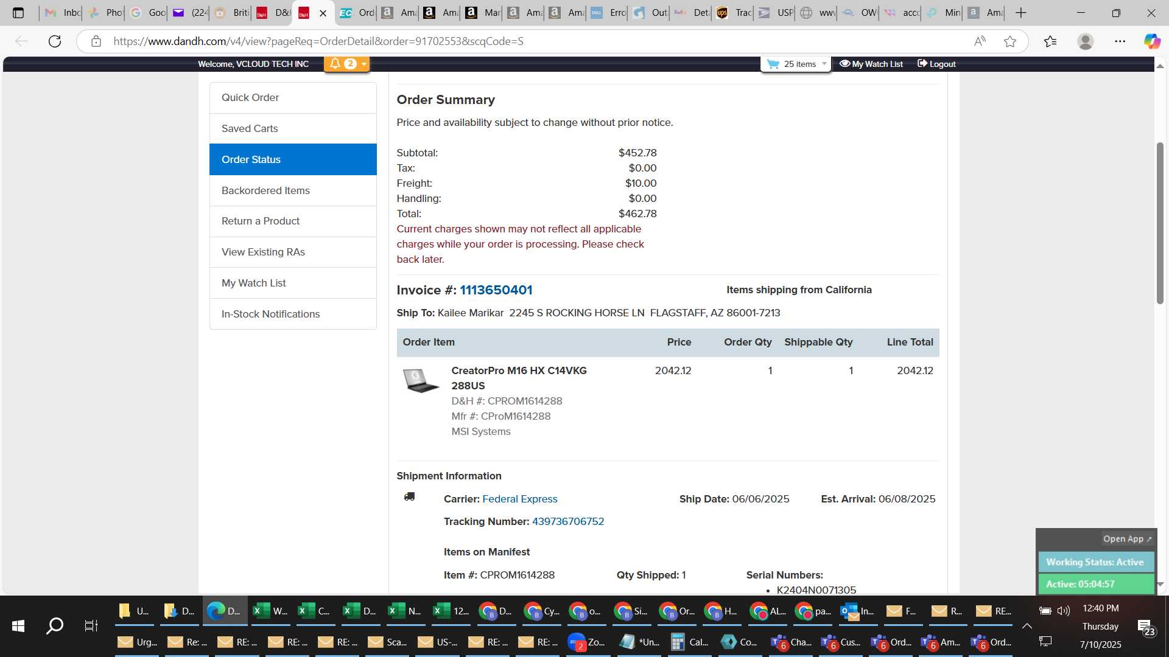Show hidden system tray icons chevron

pyautogui.click(x=1027, y=626)
